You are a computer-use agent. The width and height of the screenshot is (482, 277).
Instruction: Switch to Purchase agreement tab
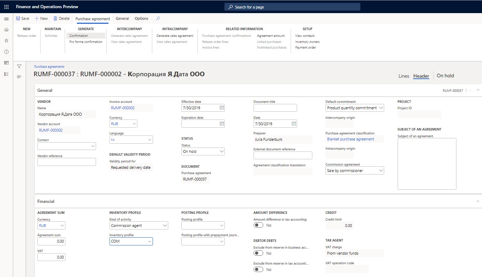click(x=93, y=19)
